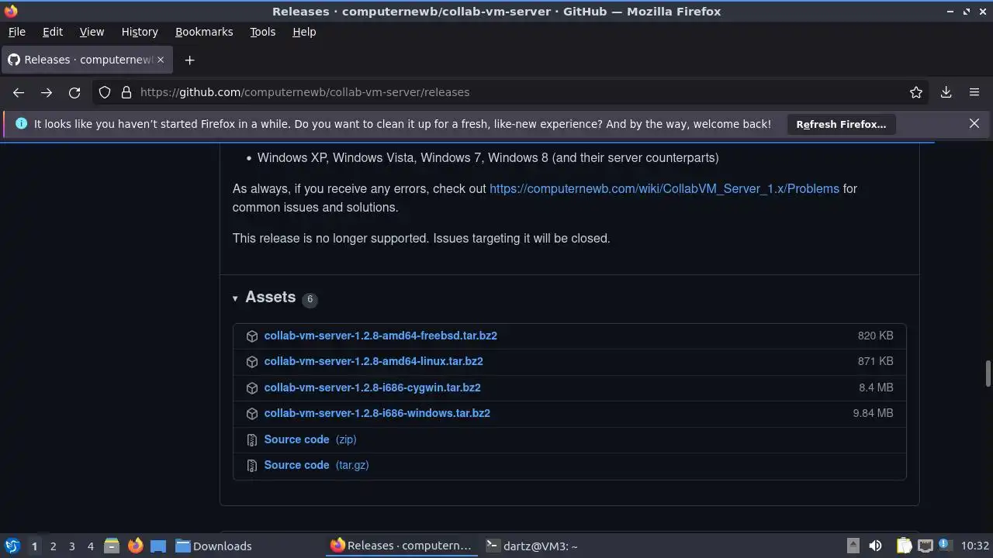Click the package icon beside the amd64-linux asset
Viewport: 993px width, 558px height.
coord(252,362)
